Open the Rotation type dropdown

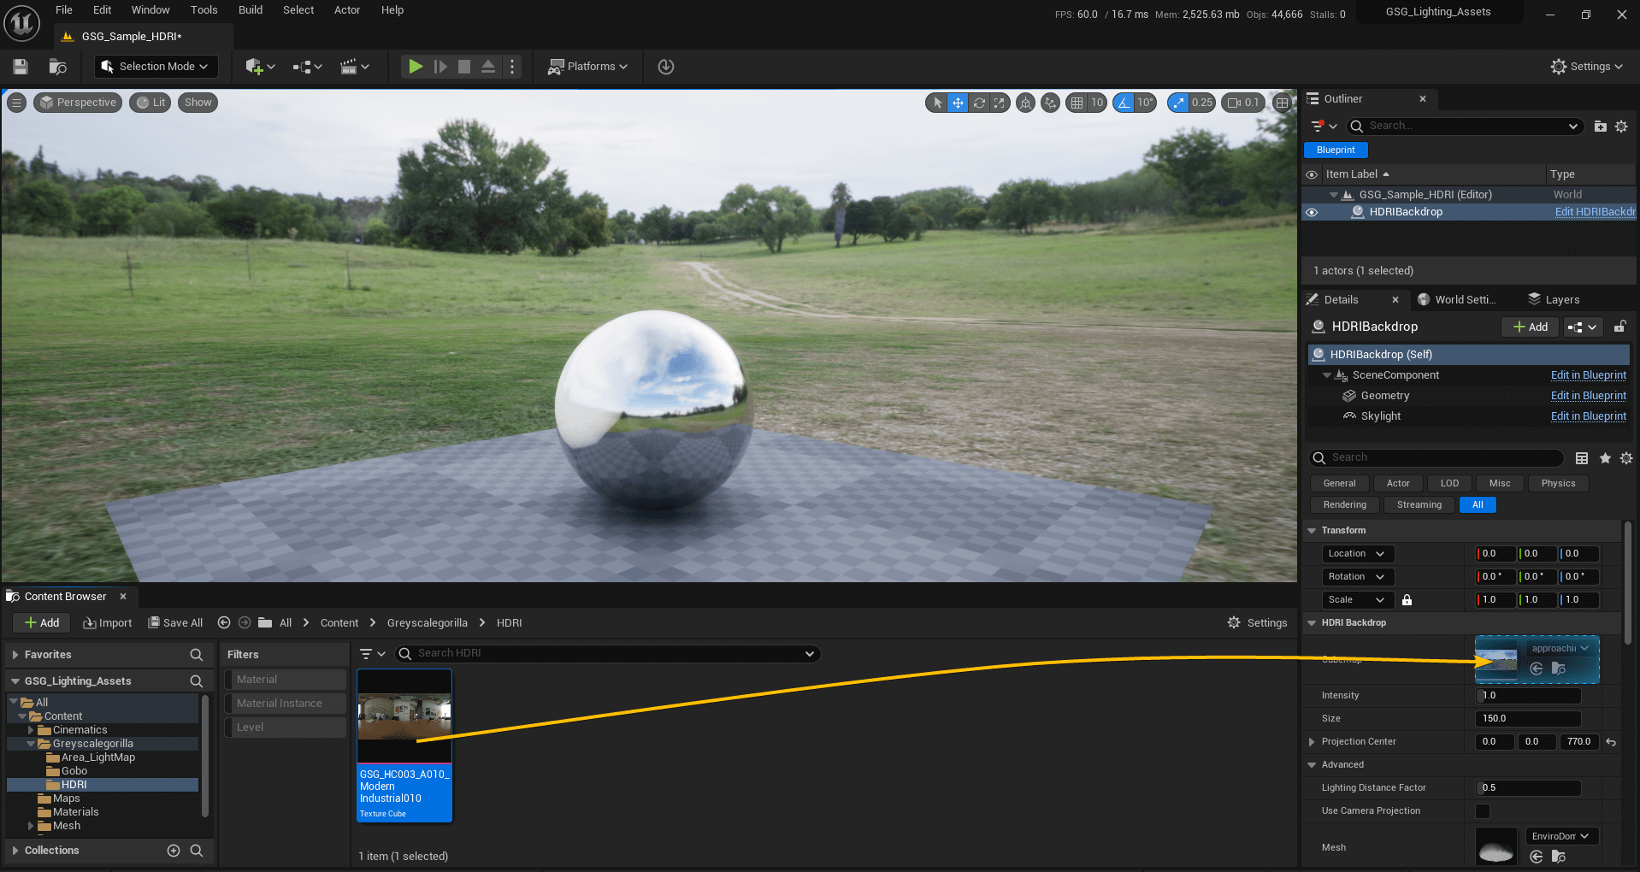click(x=1357, y=577)
